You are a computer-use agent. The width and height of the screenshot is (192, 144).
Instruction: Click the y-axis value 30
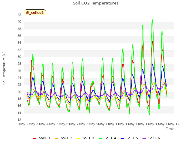19,57
